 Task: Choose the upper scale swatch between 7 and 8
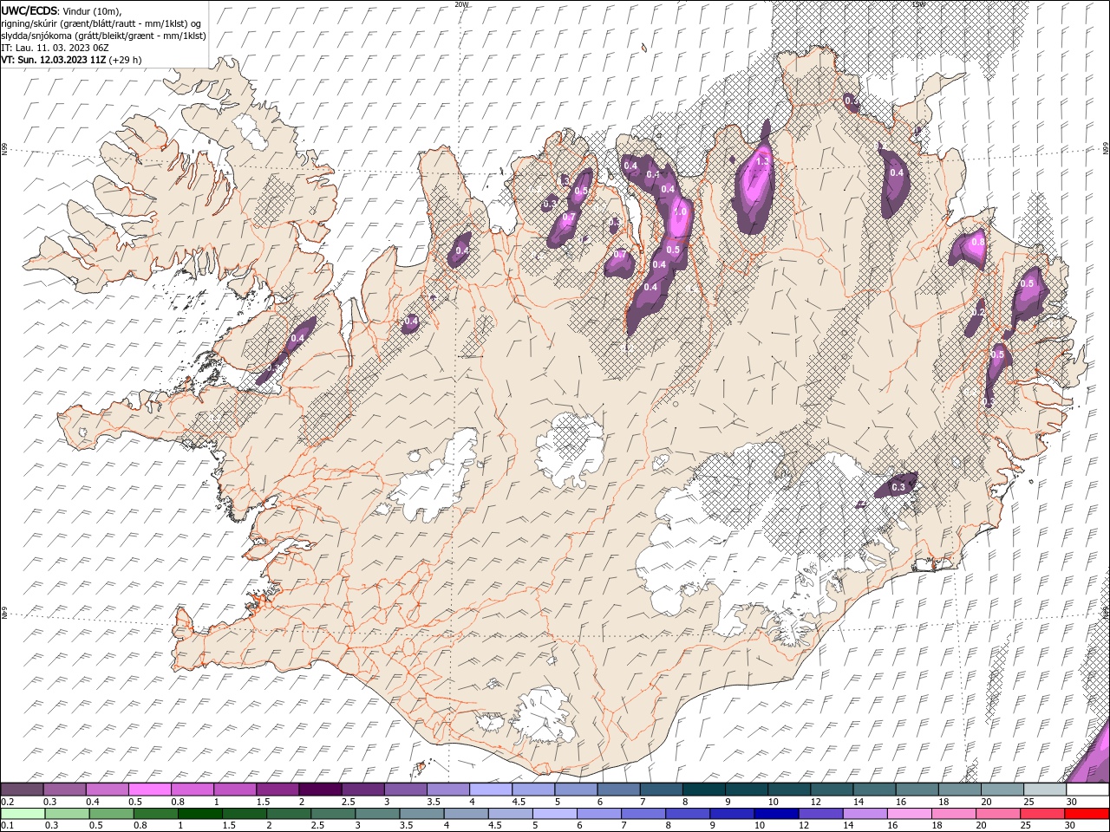coord(661,790)
